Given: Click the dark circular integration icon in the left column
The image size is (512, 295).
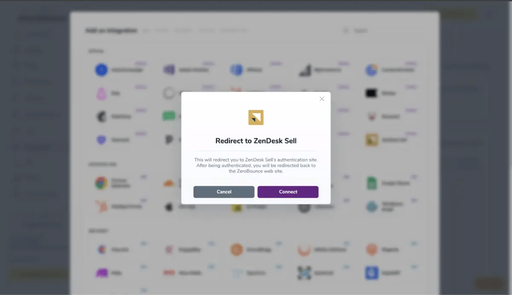Looking at the screenshot, I should (x=101, y=116).
